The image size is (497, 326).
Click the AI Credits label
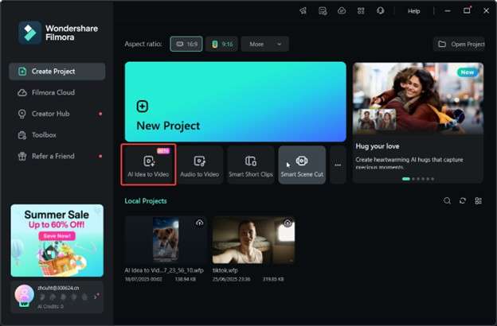(50, 306)
